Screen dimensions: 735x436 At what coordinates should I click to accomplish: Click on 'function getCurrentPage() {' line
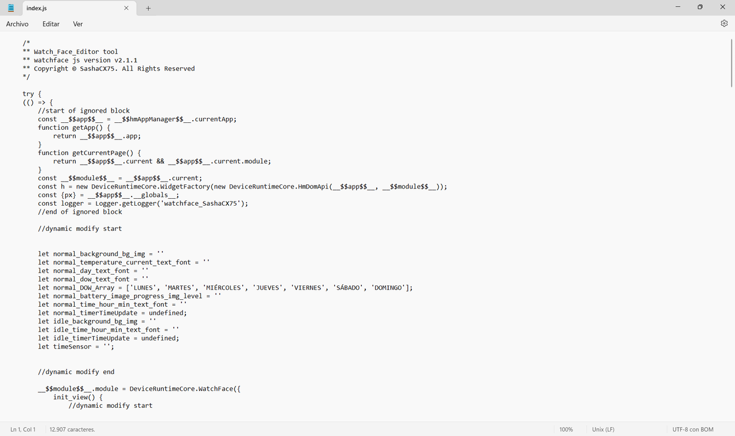click(x=90, y=153)
